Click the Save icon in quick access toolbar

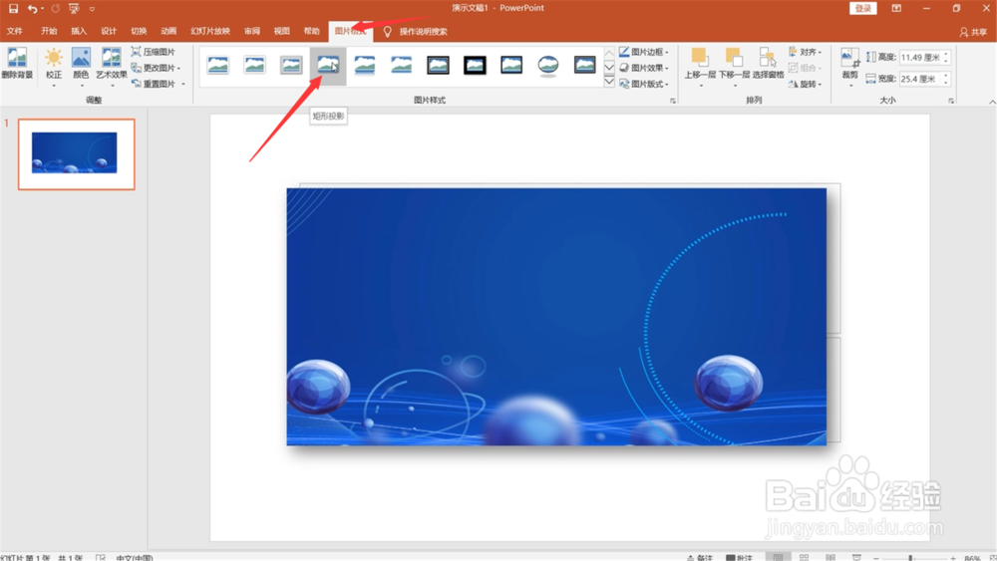click(13, 8)
